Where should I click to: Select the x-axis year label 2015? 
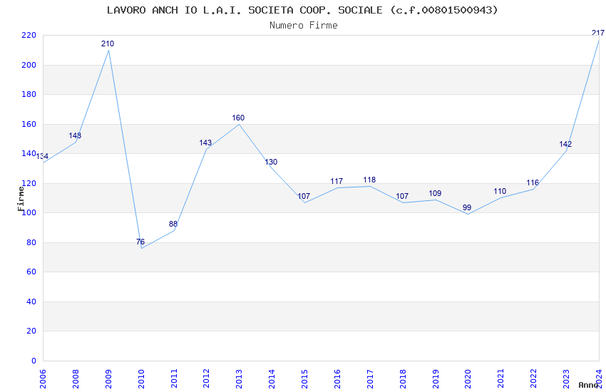tap(304, 378)
